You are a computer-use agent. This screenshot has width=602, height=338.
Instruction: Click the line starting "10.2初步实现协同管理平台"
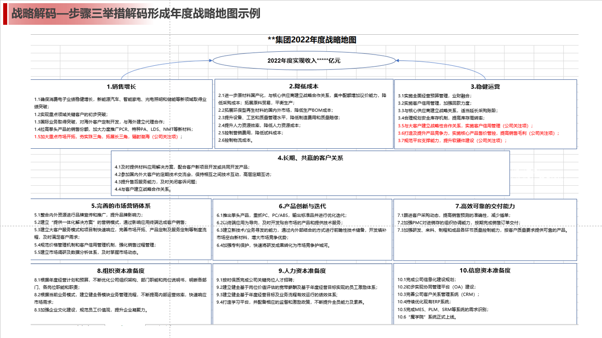point(437,287)
